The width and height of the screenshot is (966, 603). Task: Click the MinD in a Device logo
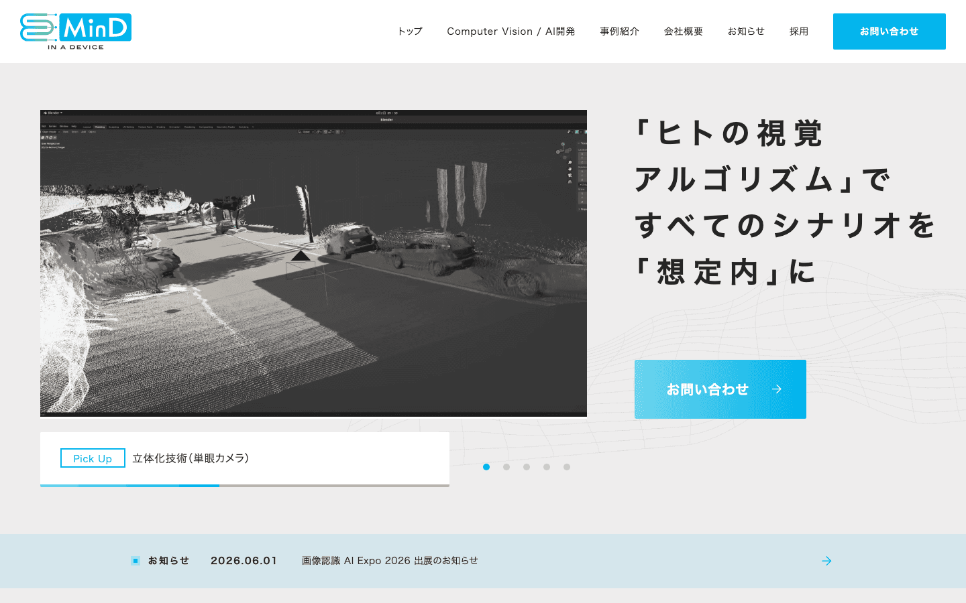point(76,31)
